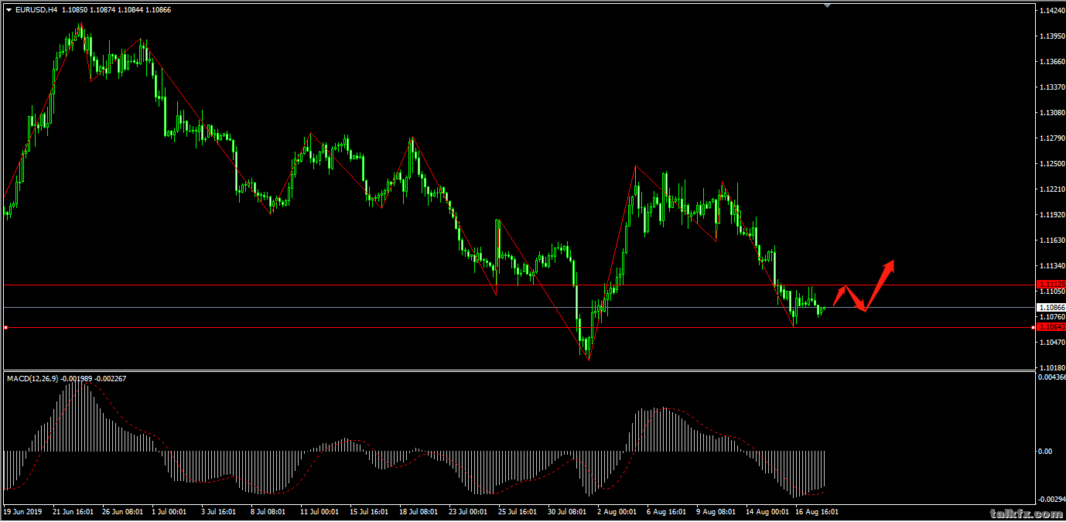Click the white handle at line's left end
This screenshot has height=522, width=1066.
(x=5, y=328)
